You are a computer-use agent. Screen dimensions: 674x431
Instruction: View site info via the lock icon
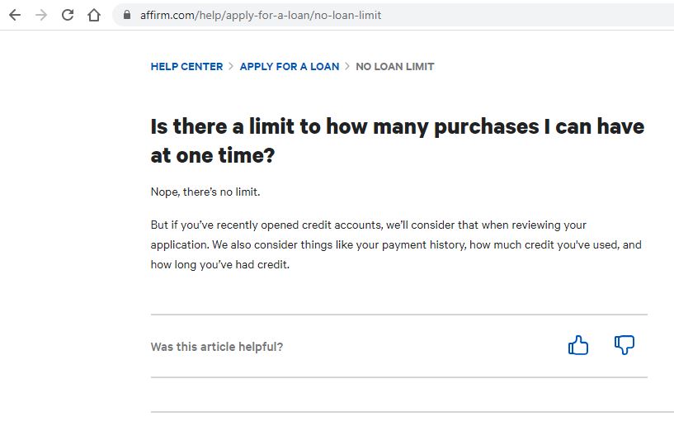point(126,15)
